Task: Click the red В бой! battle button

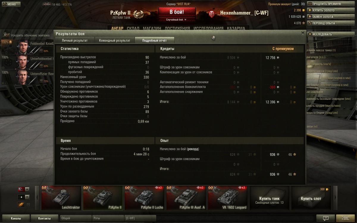Action: [177, 12]
